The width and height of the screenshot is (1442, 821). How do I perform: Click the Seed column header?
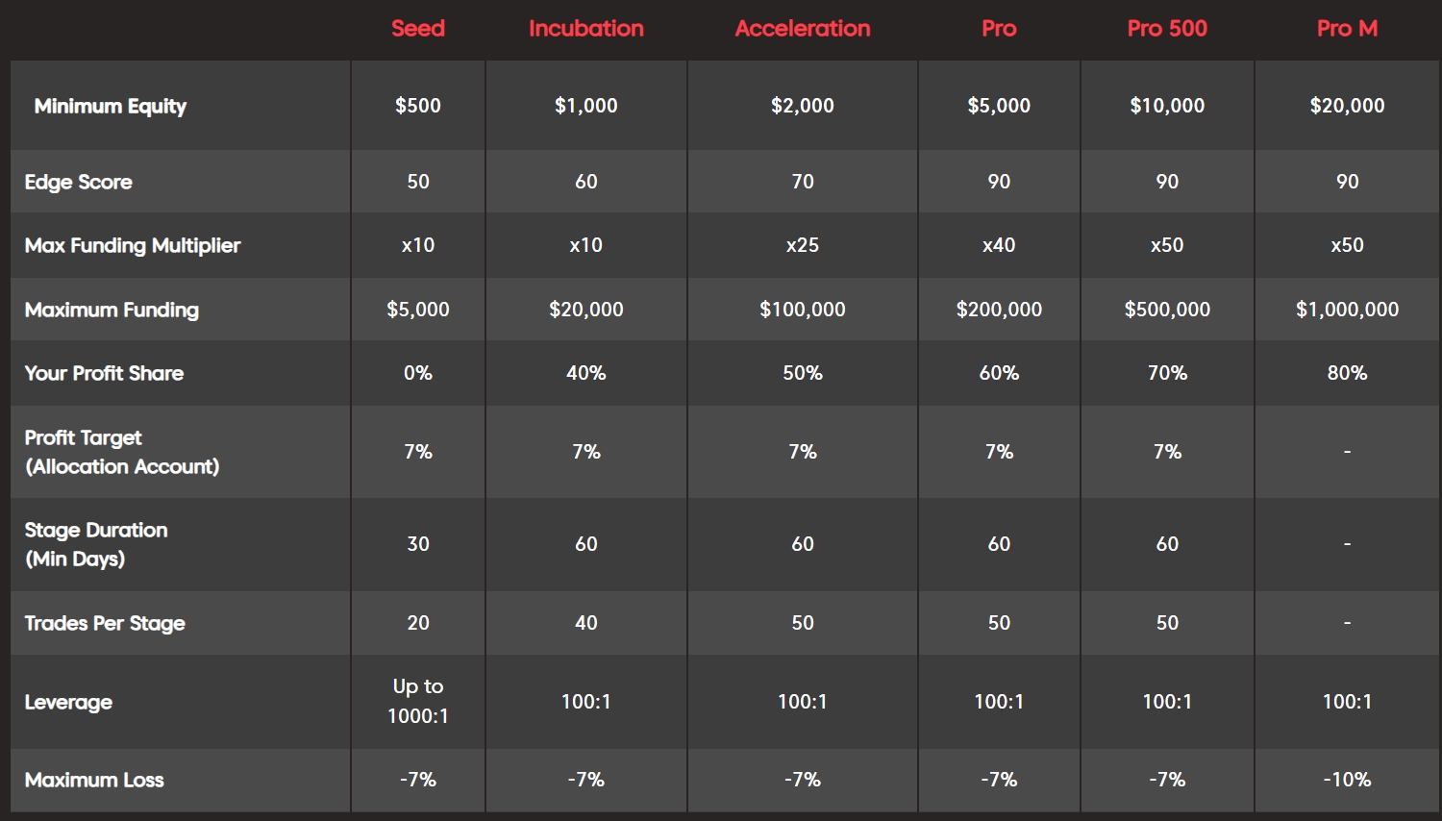(x=417, y=29)
